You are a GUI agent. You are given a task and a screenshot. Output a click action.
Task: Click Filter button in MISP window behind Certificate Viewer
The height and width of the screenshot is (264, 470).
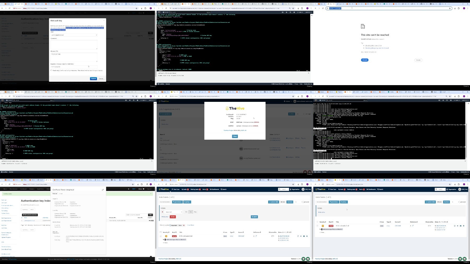coord(150,215)
